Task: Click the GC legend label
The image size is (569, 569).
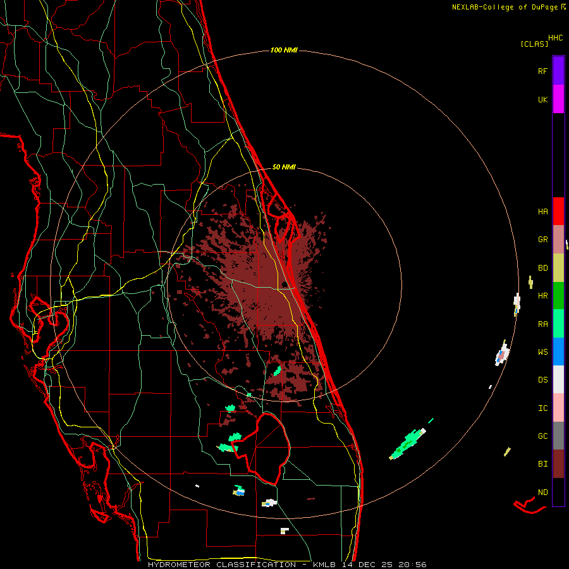Action: [542, 436]
